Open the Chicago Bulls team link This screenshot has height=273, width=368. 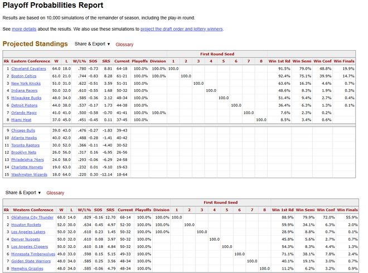pyautogui.click(x=23, y=130)
